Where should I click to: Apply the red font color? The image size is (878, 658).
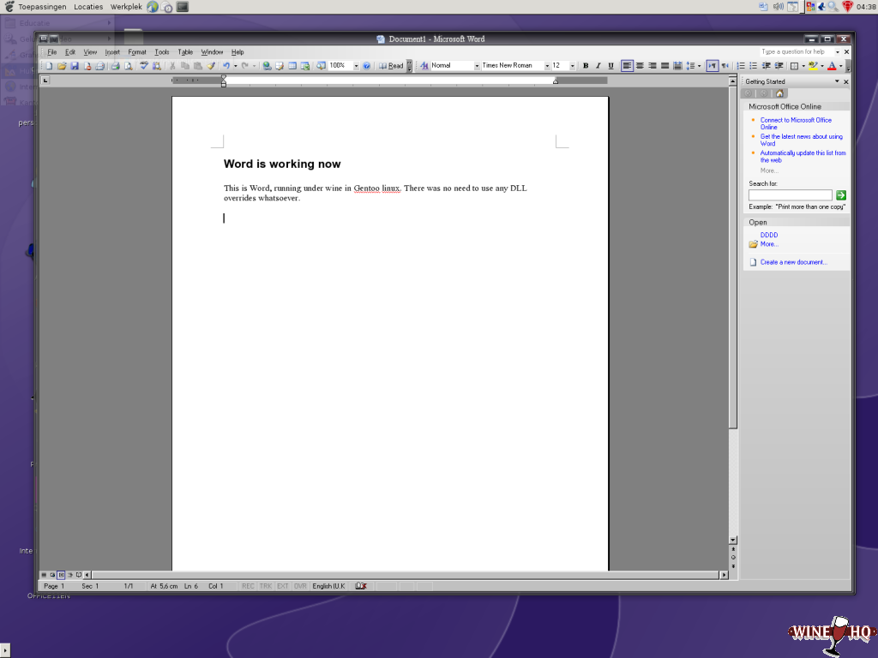click(x=832, y=66)
